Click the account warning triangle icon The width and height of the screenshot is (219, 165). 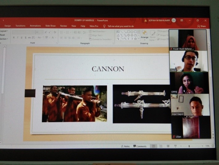point(146,21)
